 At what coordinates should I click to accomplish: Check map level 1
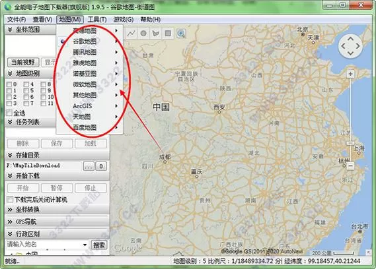[9, 91]
